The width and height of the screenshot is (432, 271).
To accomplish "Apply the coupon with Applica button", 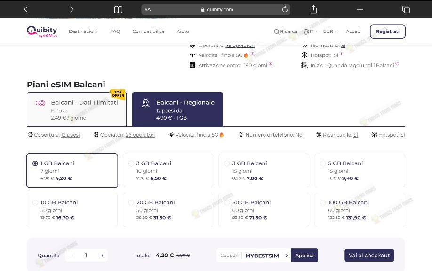I will pos(304,256).
